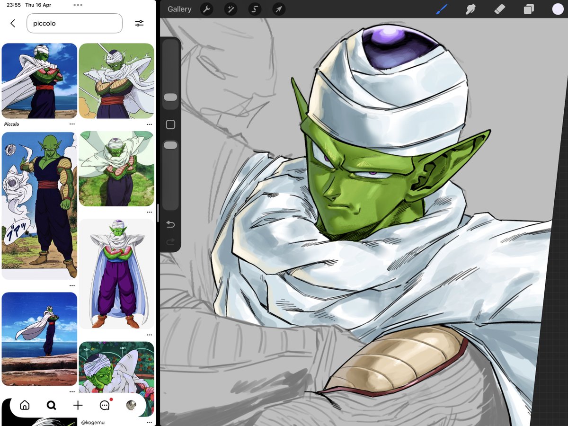Tap the sidebar modify square button
The image size is (568, 426).
[170, 125]
